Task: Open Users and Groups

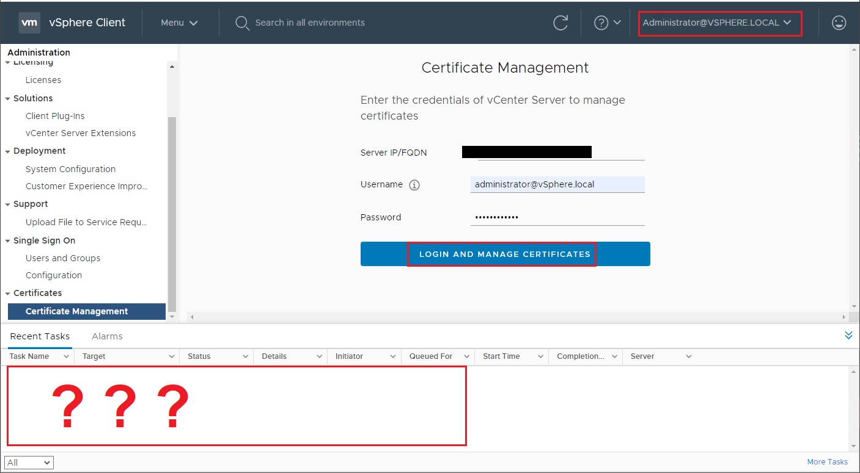Action: tap(63, 258)
